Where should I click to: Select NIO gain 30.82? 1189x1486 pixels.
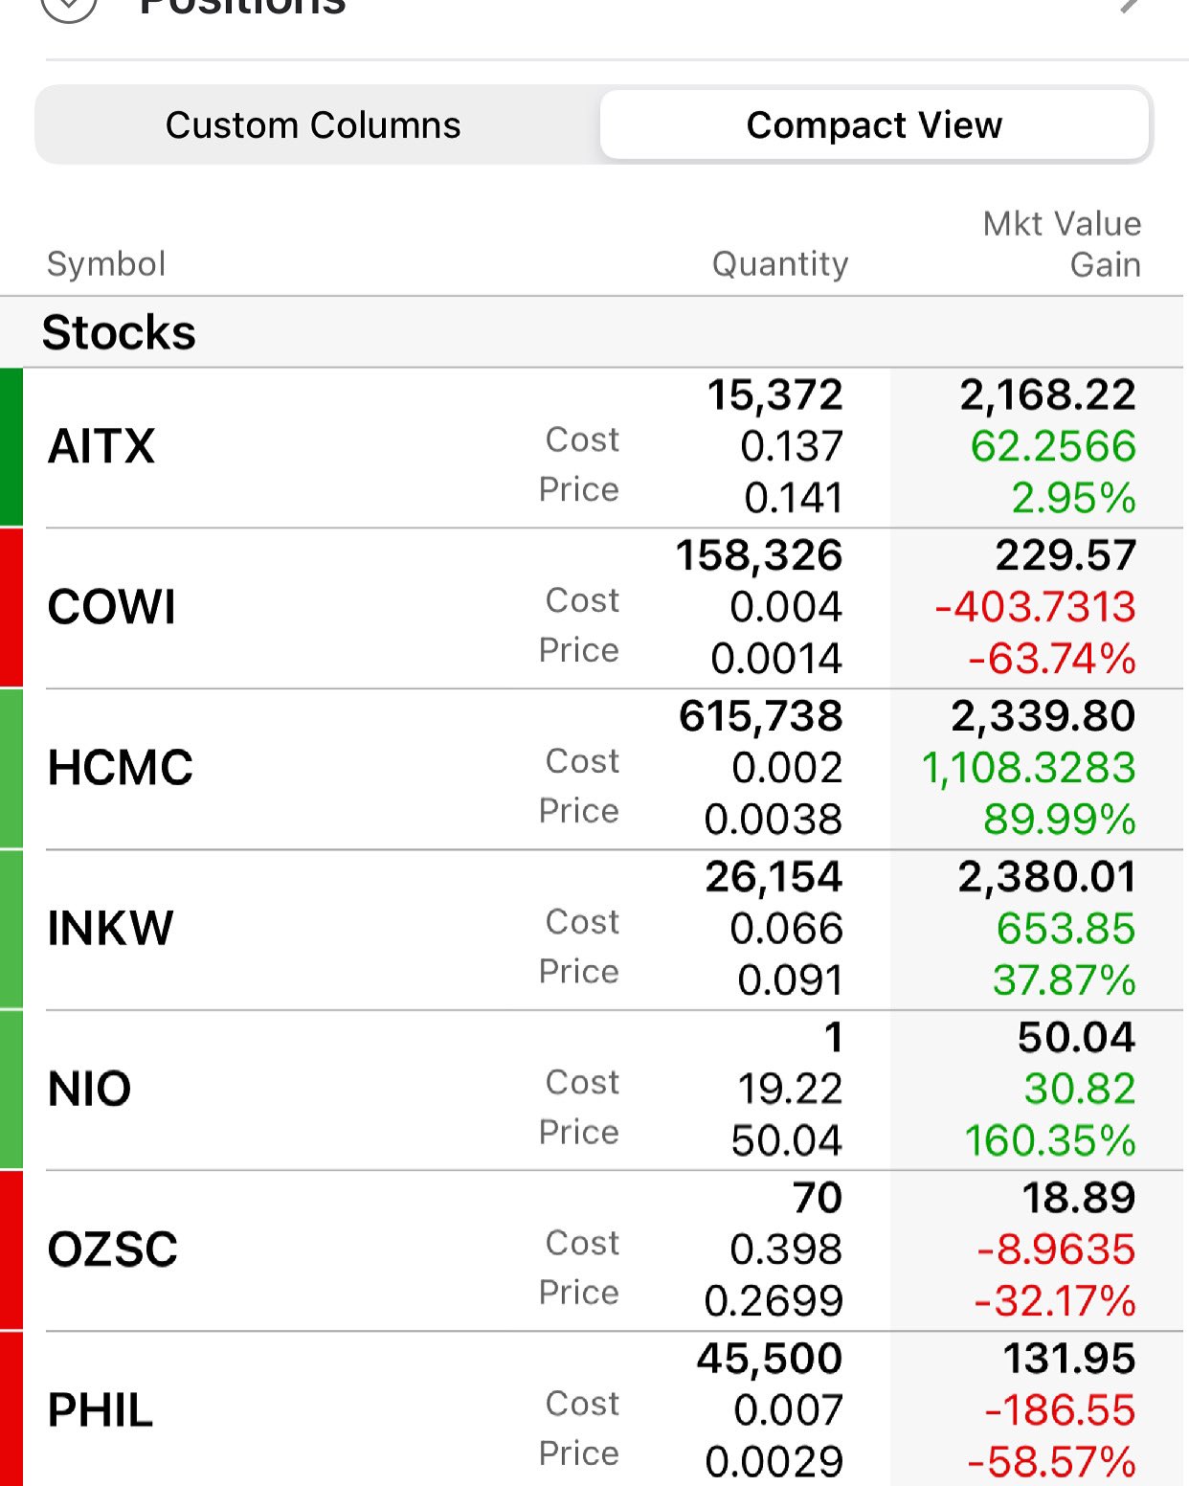[x=1079, y=1089]
